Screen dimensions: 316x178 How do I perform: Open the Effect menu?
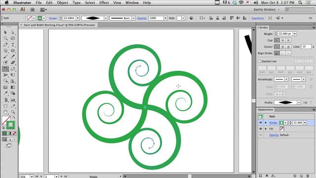104,2
